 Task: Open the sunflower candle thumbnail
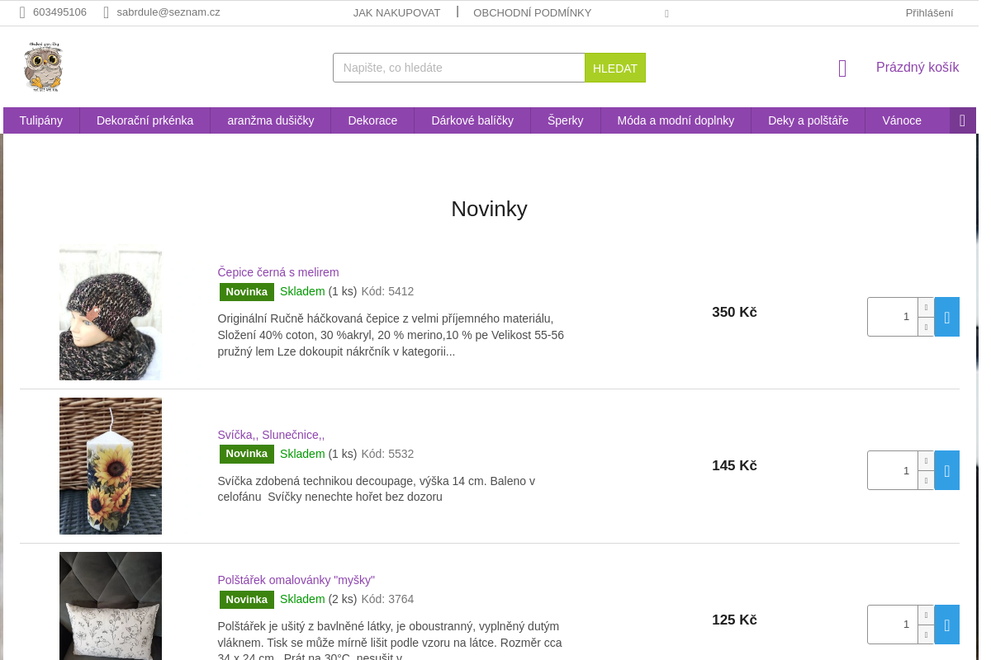pos(111,466)
